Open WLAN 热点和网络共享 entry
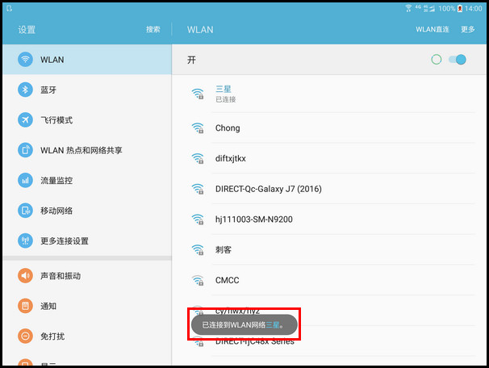489x368 pixels. tap(87, 150)
